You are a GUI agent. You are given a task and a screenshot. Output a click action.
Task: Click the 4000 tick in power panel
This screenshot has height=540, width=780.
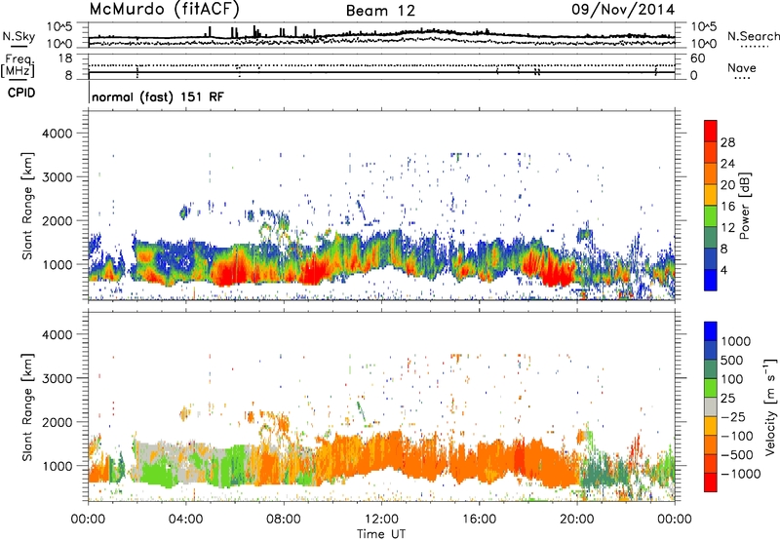click(57, 134)
